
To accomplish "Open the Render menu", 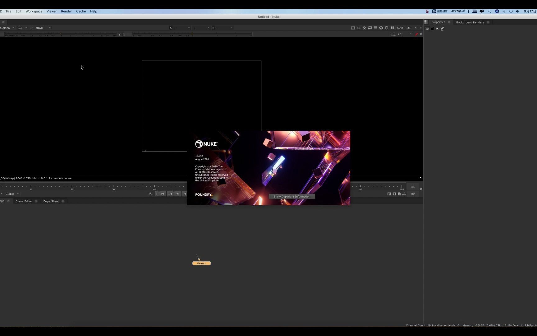I will (66, 11).
